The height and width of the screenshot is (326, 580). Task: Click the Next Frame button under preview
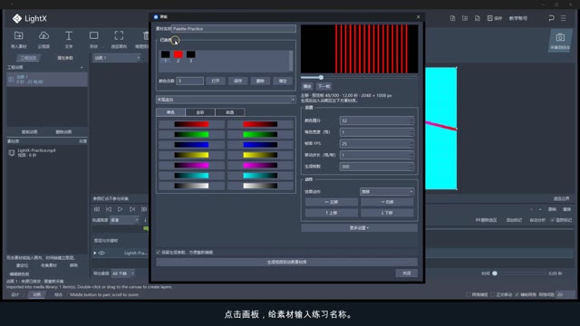click(324, 86)
